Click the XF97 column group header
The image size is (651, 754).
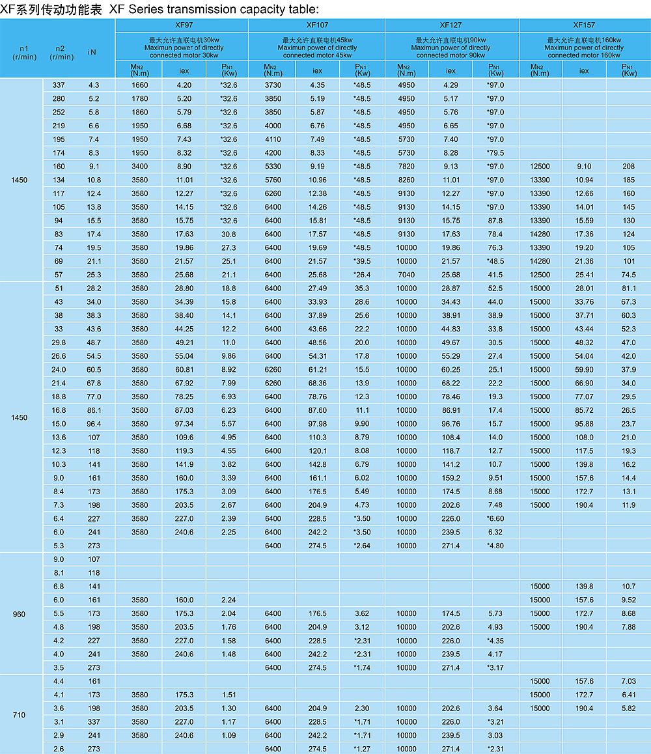[182, 25]
